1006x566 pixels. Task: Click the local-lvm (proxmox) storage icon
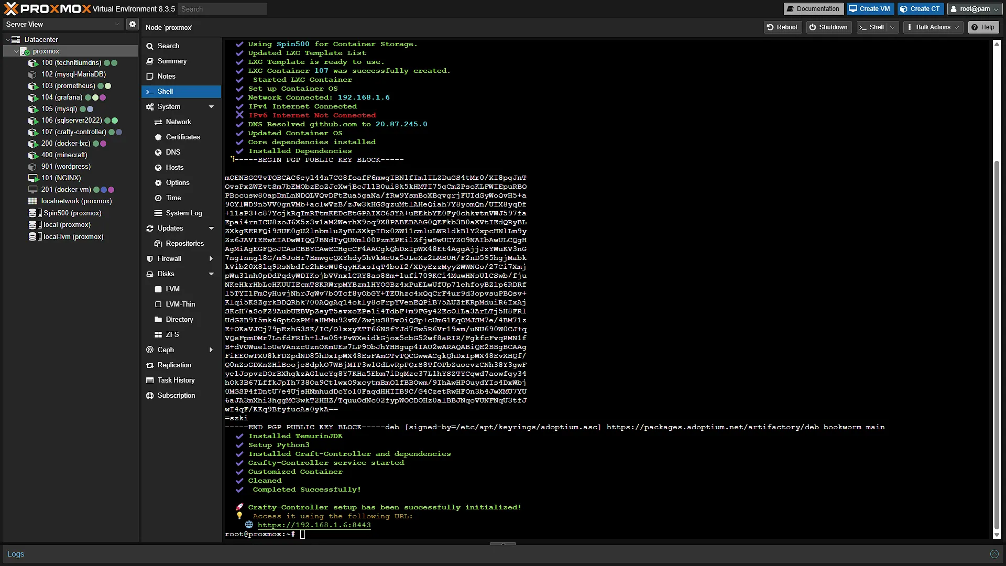pyautogui.click(x=35, y=236)
